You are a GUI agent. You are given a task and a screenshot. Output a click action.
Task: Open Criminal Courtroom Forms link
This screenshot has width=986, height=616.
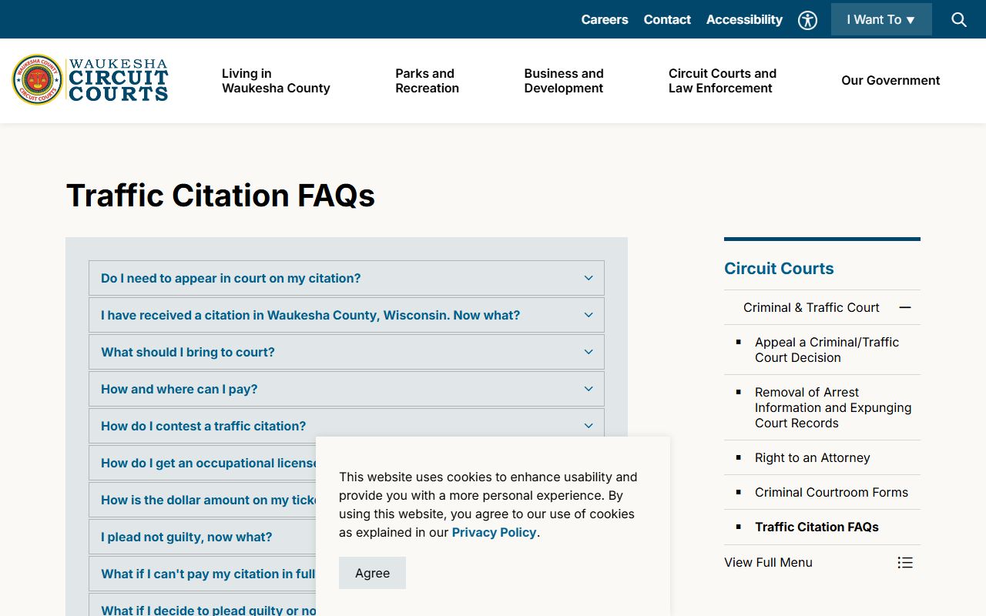click(x=831, y=492)
